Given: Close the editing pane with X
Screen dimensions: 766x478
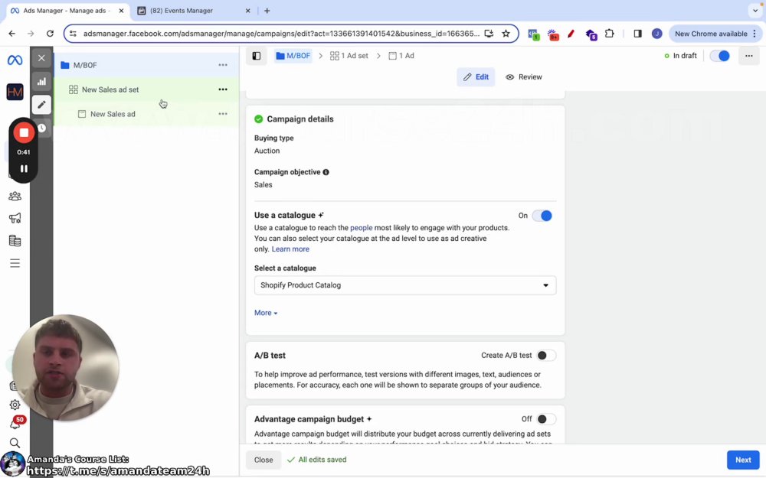Looking at the screenshot, I should click(41, 58).
